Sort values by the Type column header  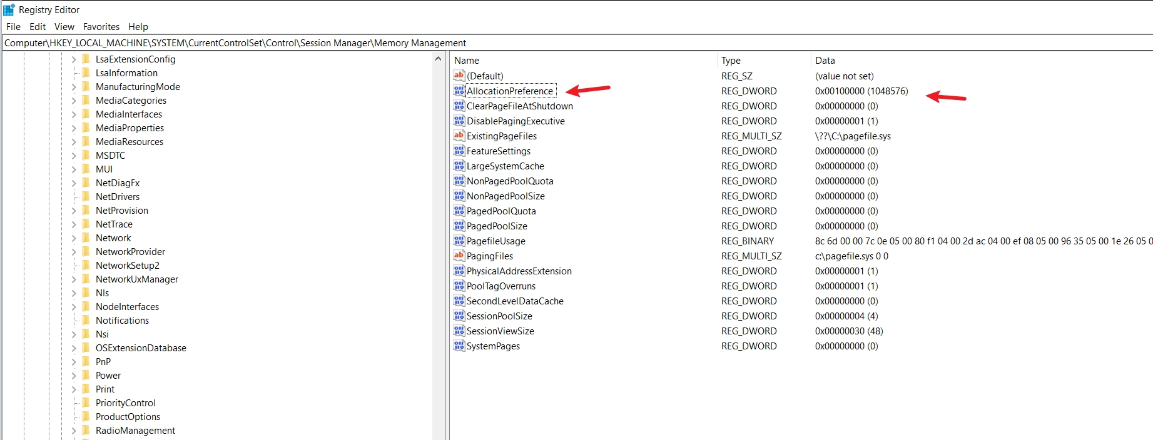(x=731, y=61)
